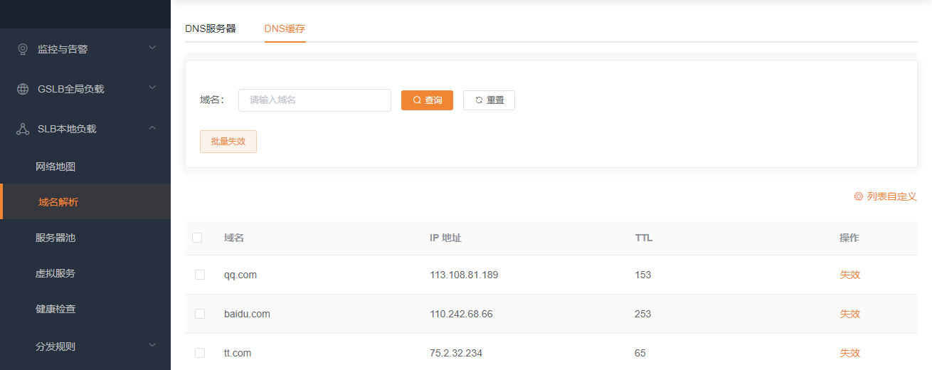
Task: Click the SLB本地负载 network nodes icon
Action: coord(22,129)
